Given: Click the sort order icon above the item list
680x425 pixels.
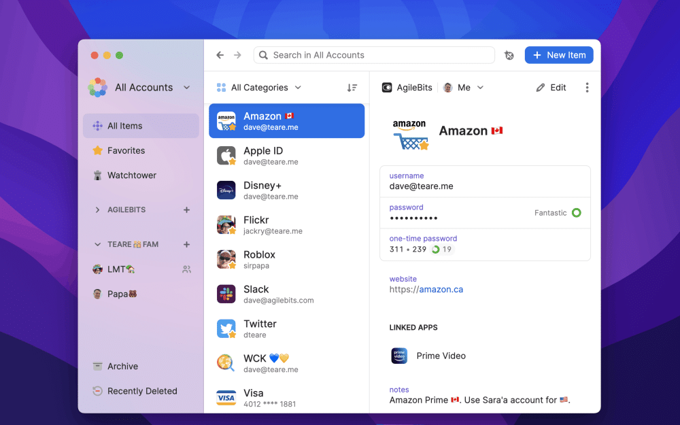Looking at the screenshot, I should (352, 88).
